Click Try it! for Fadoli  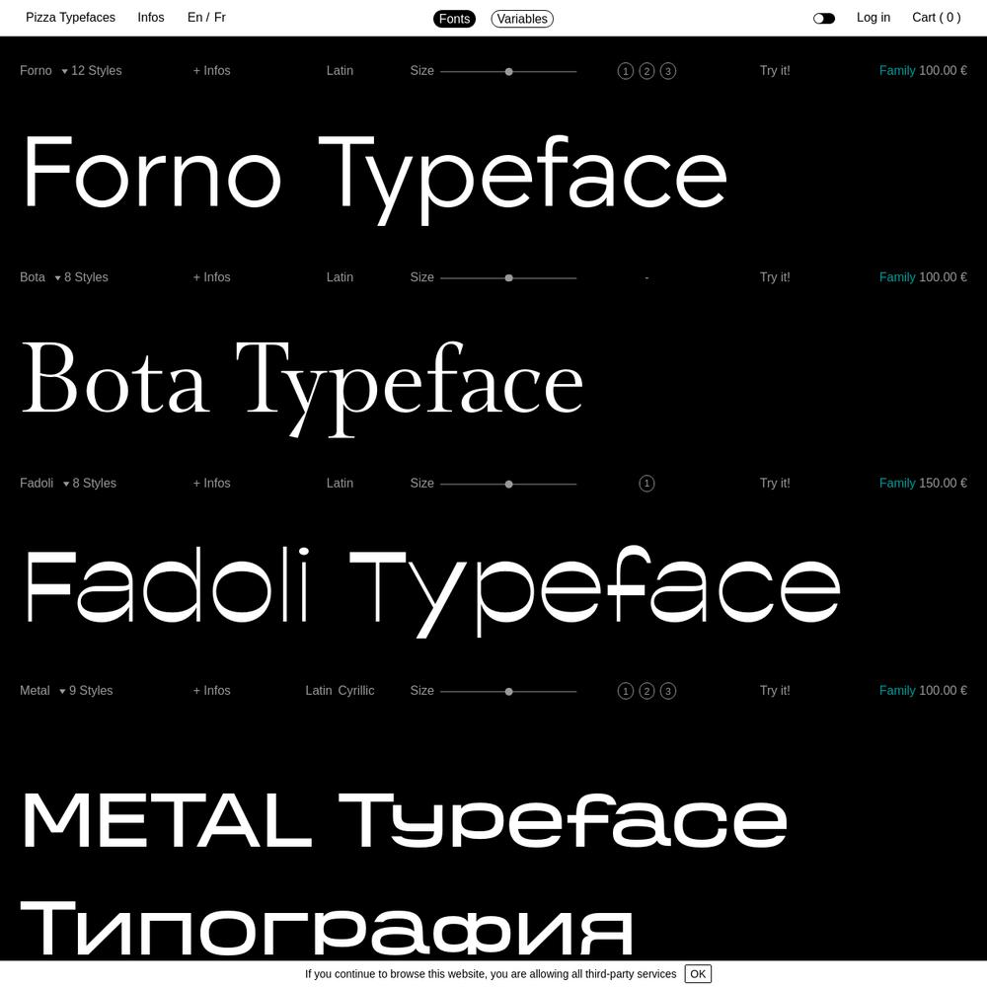click(775, 484)
